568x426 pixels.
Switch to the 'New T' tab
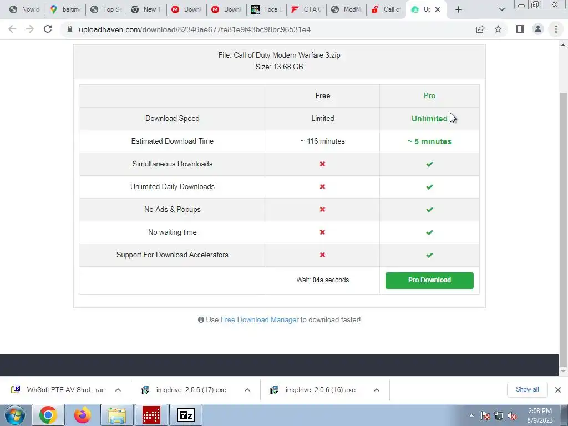(146, 9)
